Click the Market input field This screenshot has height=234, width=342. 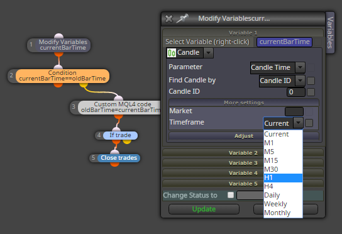[294, 111]
